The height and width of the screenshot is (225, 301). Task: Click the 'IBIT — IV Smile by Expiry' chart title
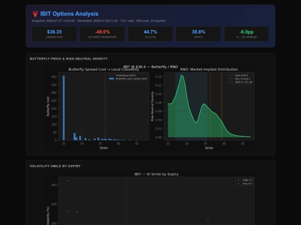(156, 174)
